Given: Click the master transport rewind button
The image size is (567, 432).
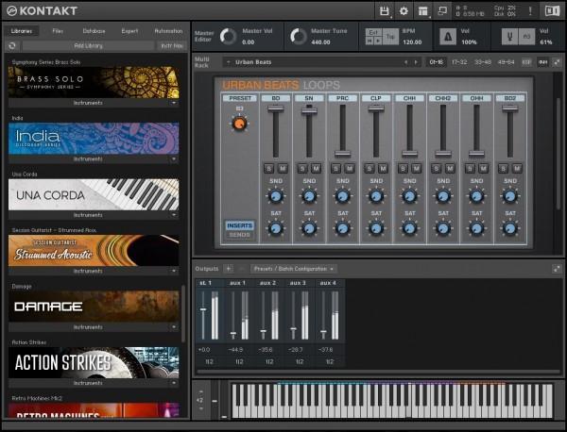Looking at the screenshot, I should (x=369, y=41).
